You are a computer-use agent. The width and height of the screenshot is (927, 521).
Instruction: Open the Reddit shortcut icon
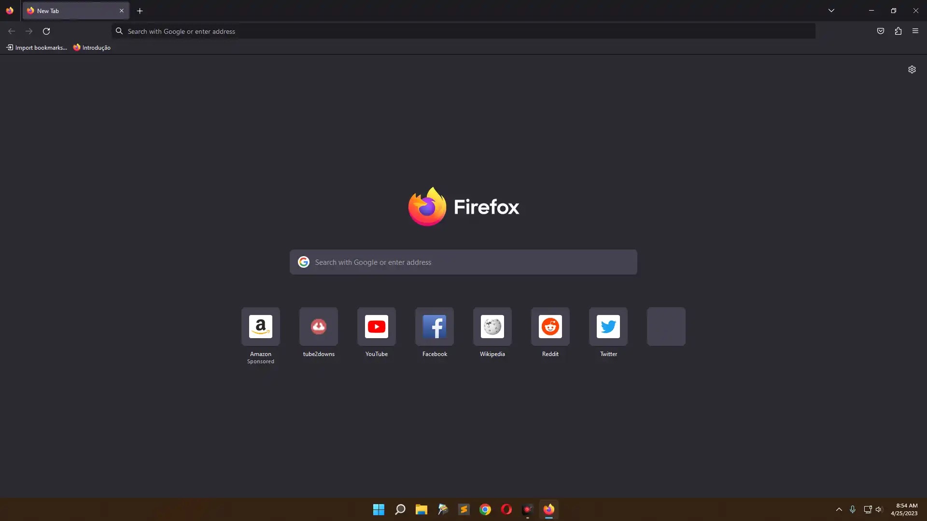coord(550,326)
